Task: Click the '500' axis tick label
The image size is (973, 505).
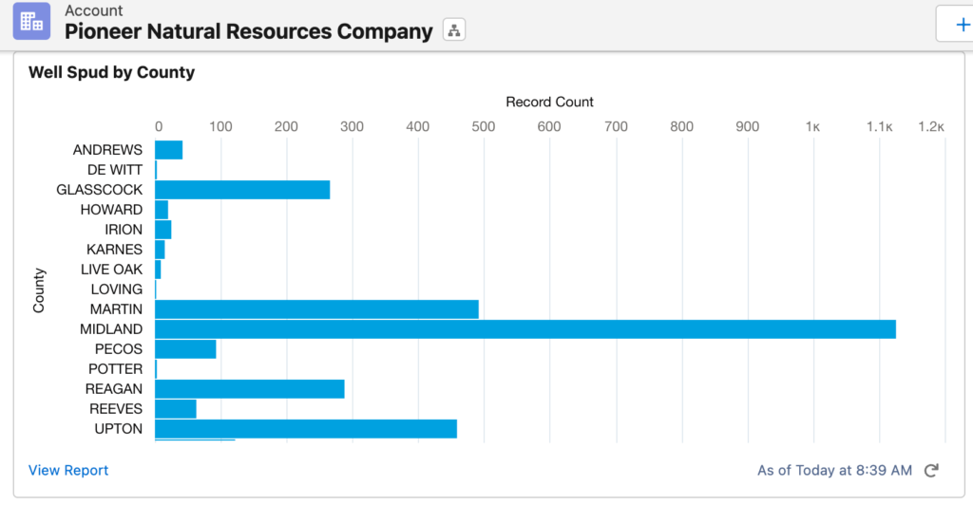Action: (x=484, y=127)
